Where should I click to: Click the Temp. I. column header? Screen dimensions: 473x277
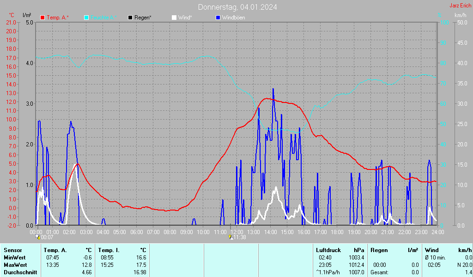(x=109, y=250)
